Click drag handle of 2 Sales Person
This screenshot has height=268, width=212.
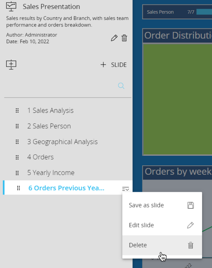17,126
